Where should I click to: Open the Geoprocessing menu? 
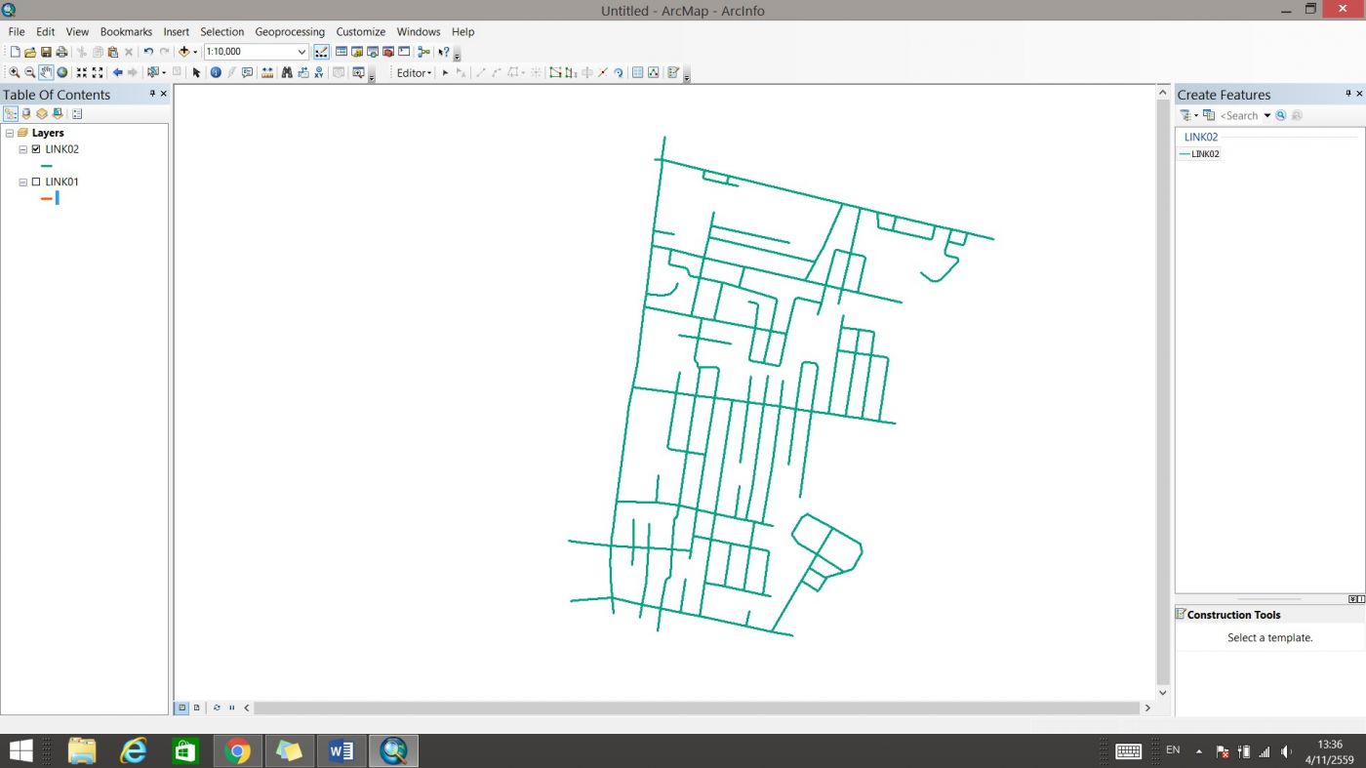[289, 31]
